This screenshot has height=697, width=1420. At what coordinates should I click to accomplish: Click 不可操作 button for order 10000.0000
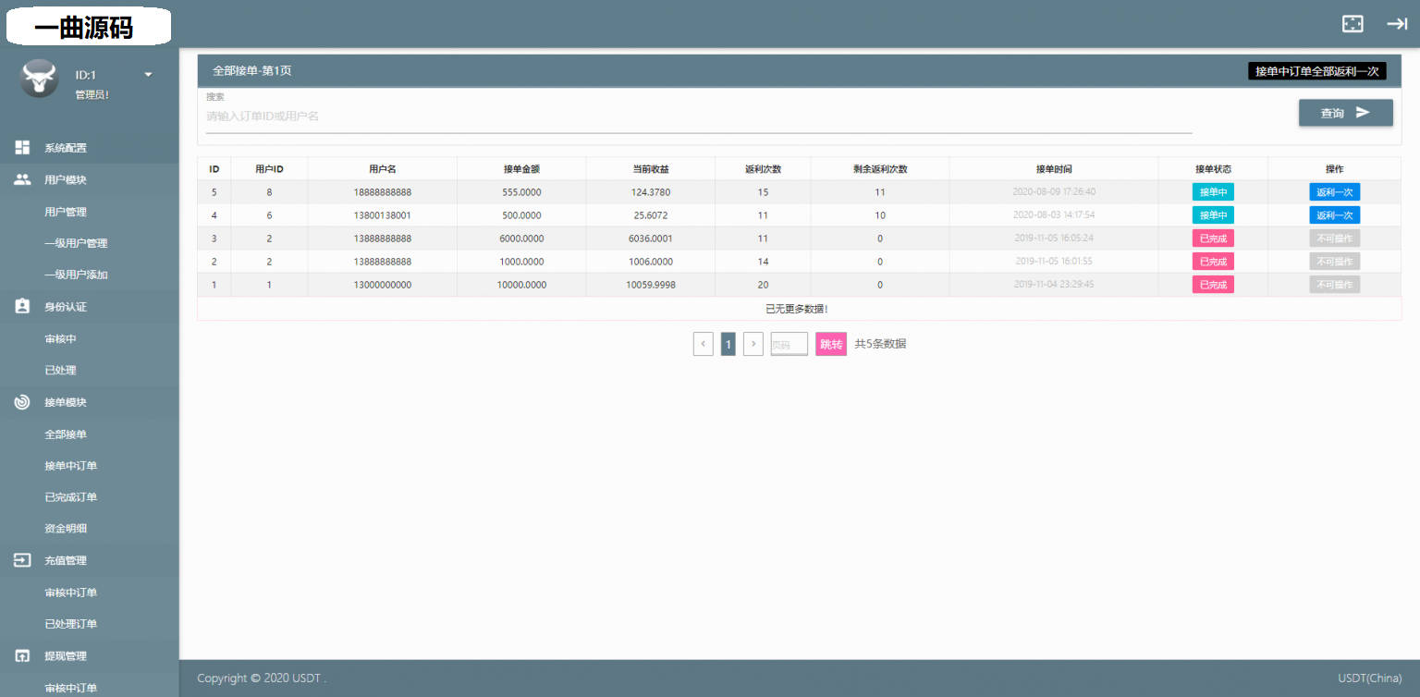[1334, 285]
